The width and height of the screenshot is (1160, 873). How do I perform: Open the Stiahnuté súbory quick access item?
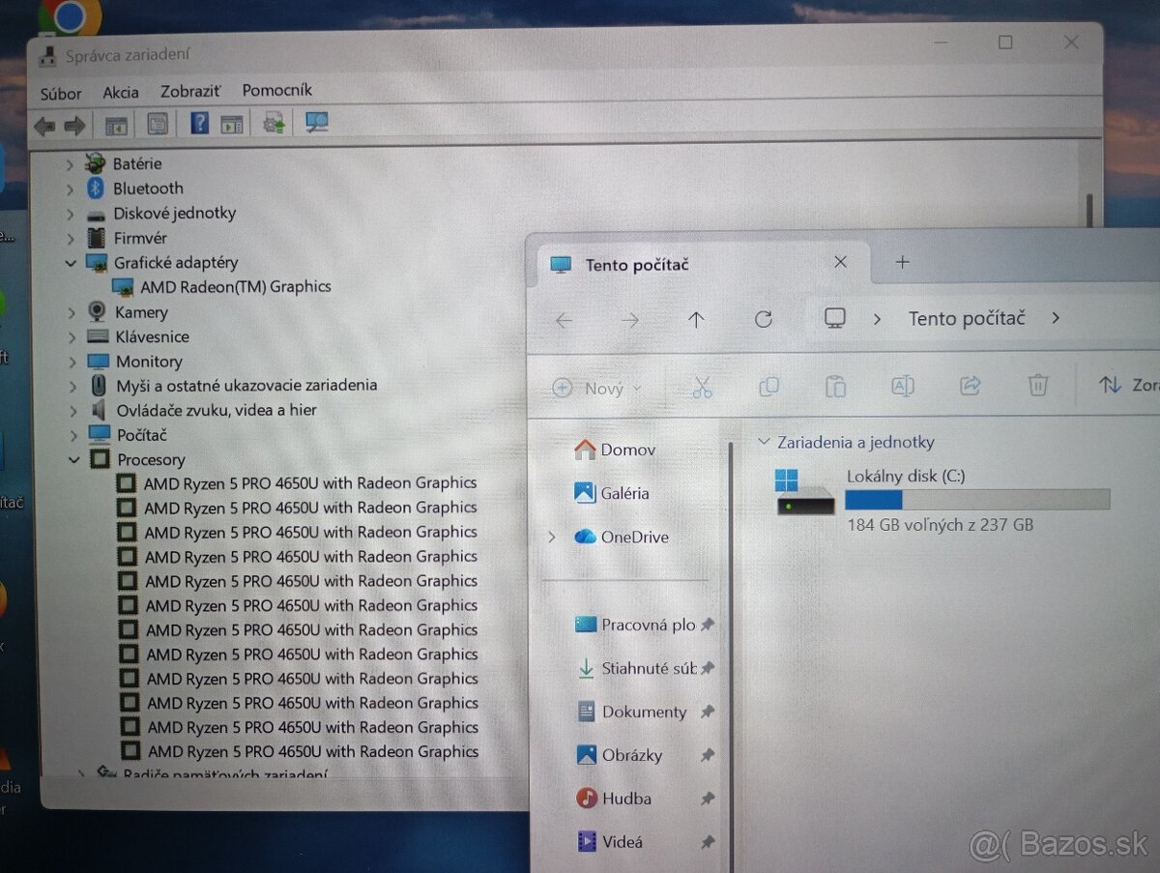[x=636, y=668]
